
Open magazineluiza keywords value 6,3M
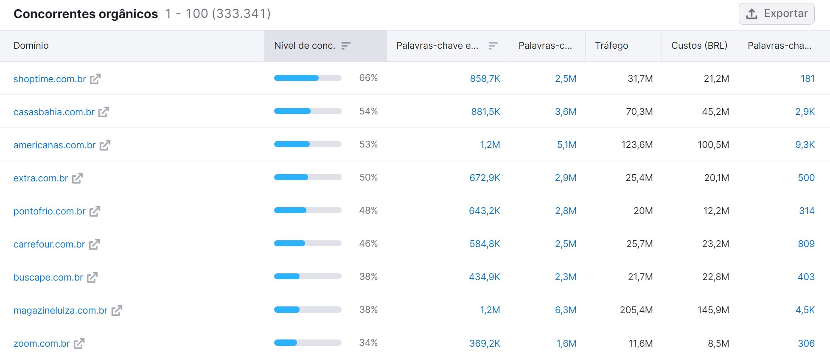point(566,310)
